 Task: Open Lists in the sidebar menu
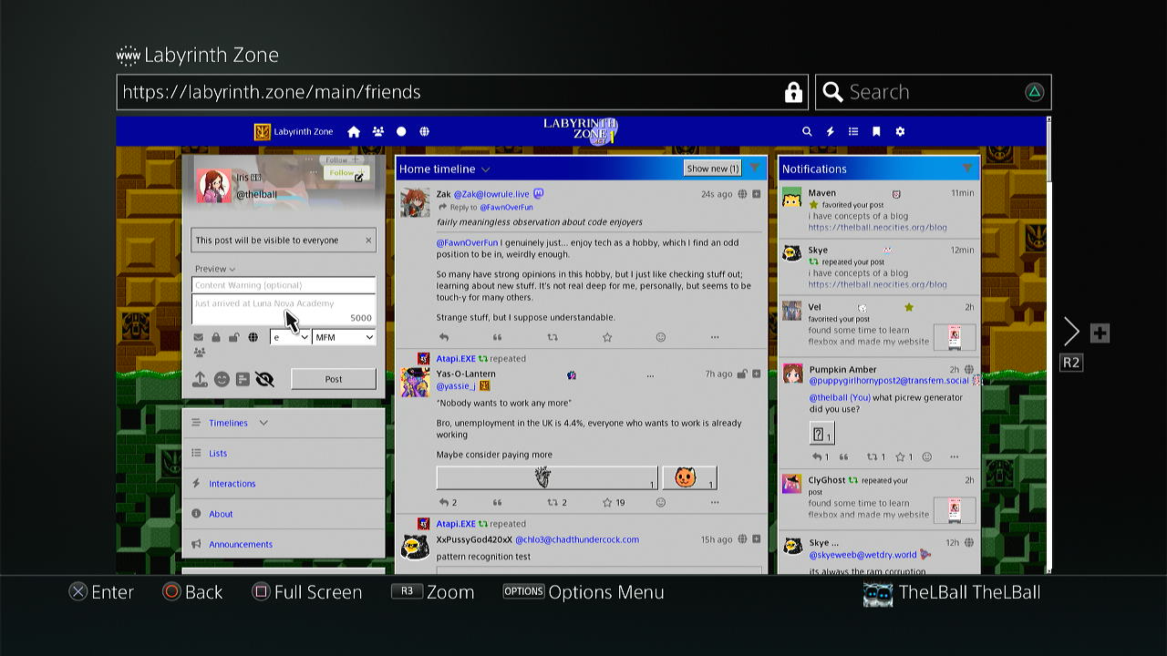point(218,453)
